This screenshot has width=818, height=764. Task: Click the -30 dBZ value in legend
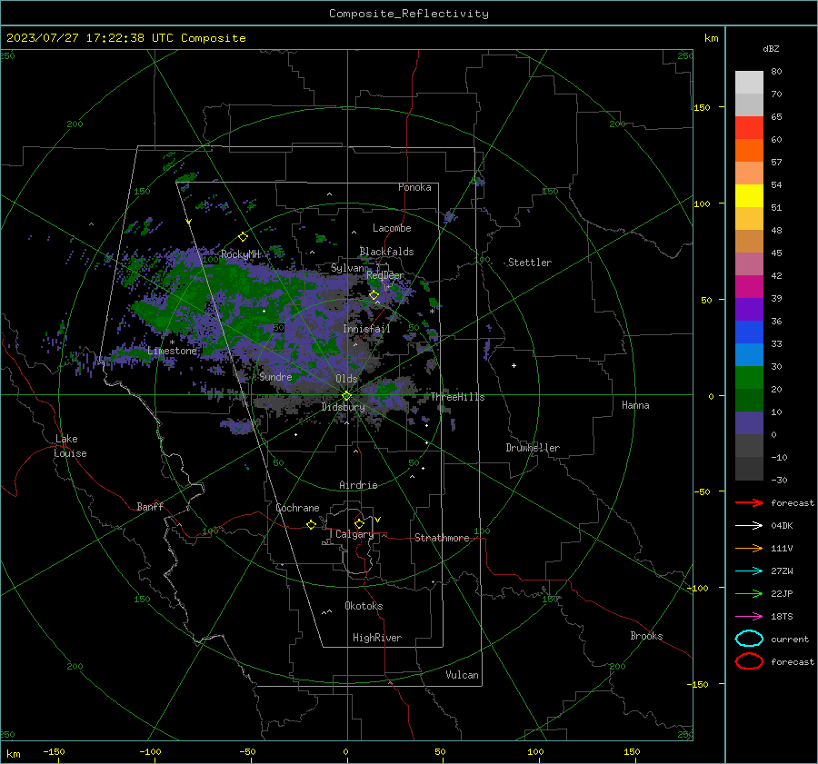[779, 481]
